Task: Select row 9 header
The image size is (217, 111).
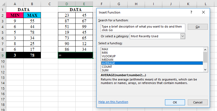Action: [3, 55]
